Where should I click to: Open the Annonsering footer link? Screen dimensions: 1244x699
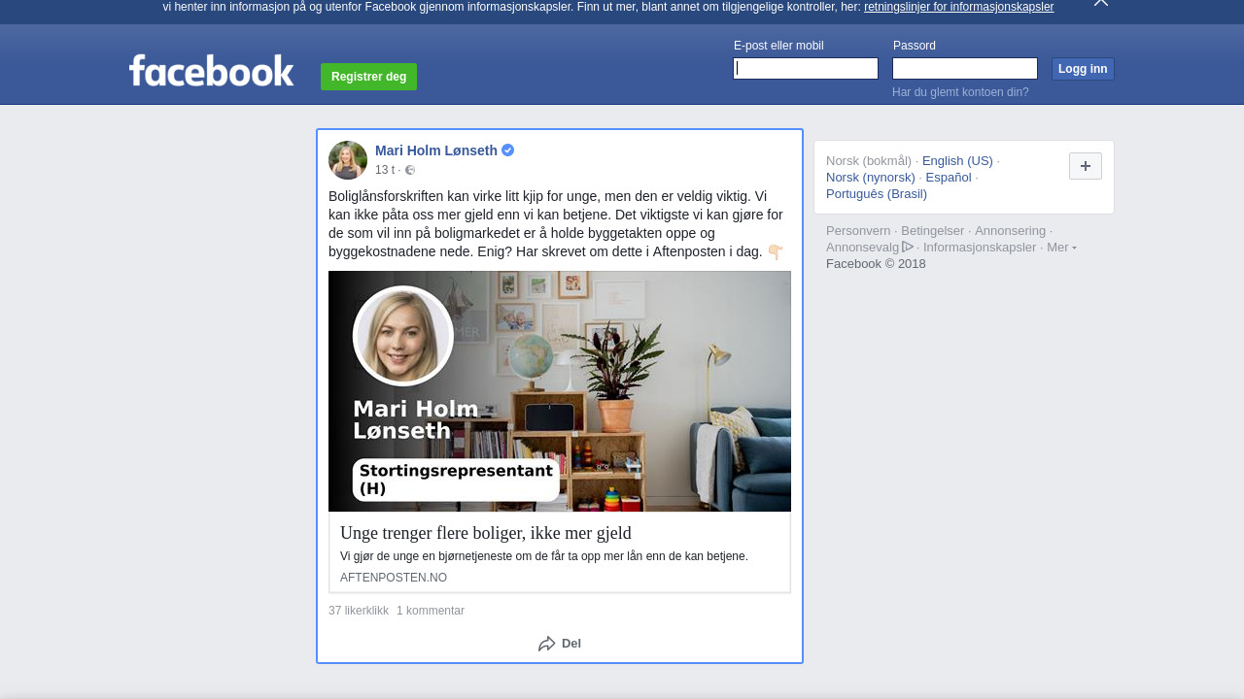pyautogui.click(x=1011, y=231)
